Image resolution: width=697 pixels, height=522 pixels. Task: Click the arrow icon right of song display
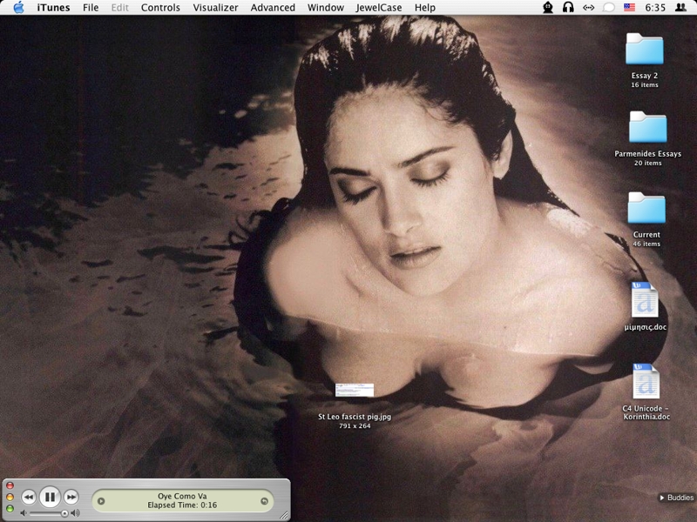(x=264, y=500)
